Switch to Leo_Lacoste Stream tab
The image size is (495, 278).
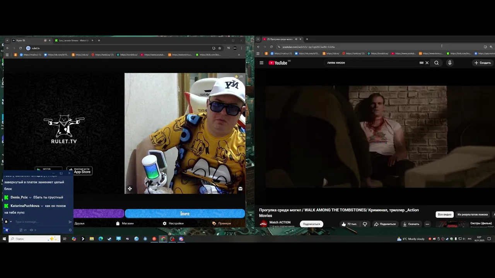point(74,40)
